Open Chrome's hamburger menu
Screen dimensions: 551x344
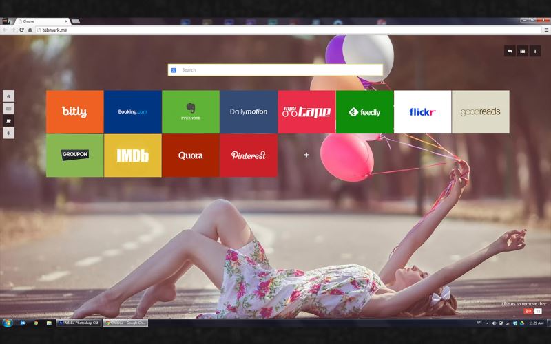(546, 30)
